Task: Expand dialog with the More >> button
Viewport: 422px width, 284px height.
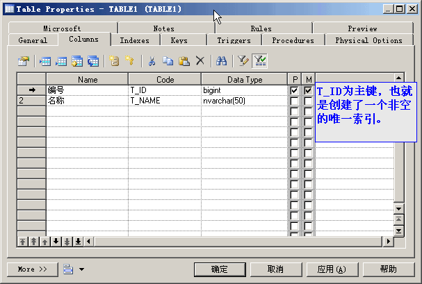Action: (x=32, y=269)
